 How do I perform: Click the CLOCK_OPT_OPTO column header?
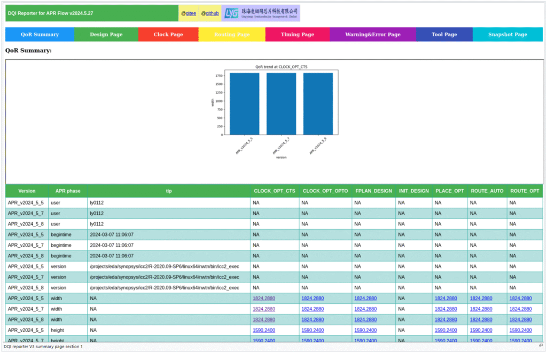click(x=325, y=191)
